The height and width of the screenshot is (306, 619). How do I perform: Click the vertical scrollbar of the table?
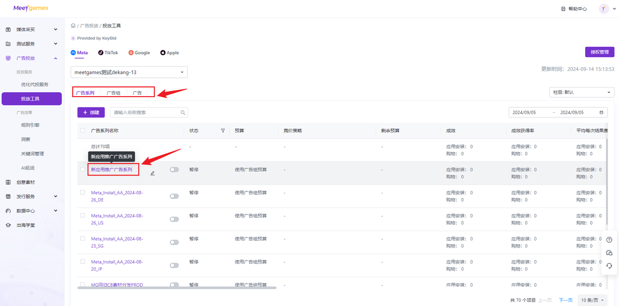point(606,183)
